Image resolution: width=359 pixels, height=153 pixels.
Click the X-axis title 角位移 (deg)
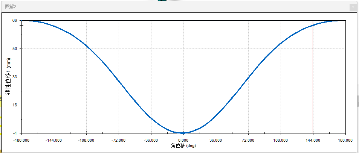(x=183, y=145)
